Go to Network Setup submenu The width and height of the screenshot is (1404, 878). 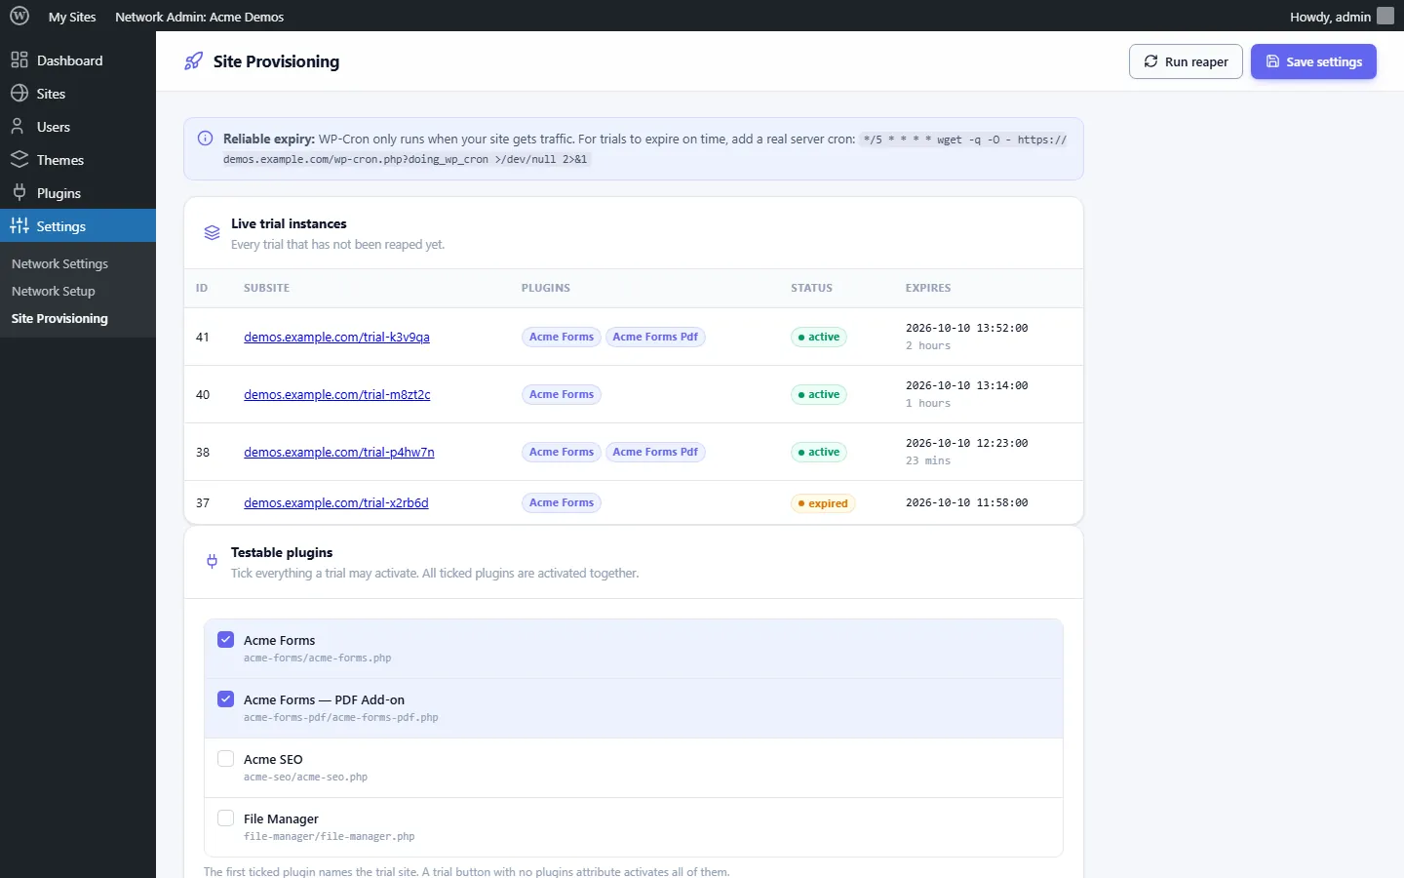coord(54,291)
